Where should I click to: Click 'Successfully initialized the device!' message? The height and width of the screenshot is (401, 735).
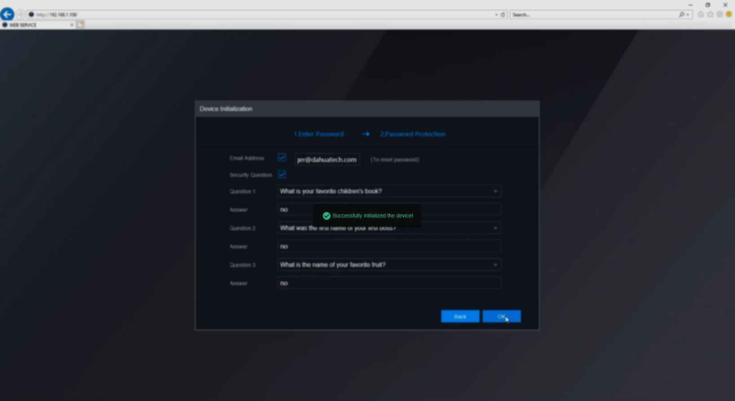pos(372,216)
